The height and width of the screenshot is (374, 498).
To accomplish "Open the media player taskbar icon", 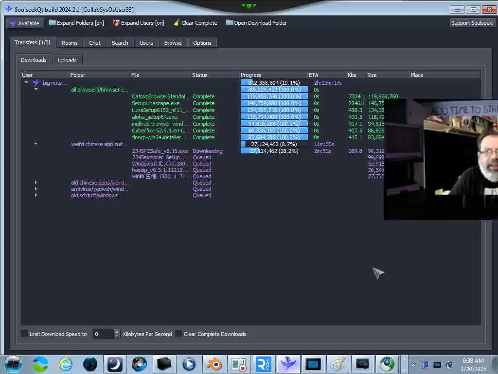I will coord(189,364).
